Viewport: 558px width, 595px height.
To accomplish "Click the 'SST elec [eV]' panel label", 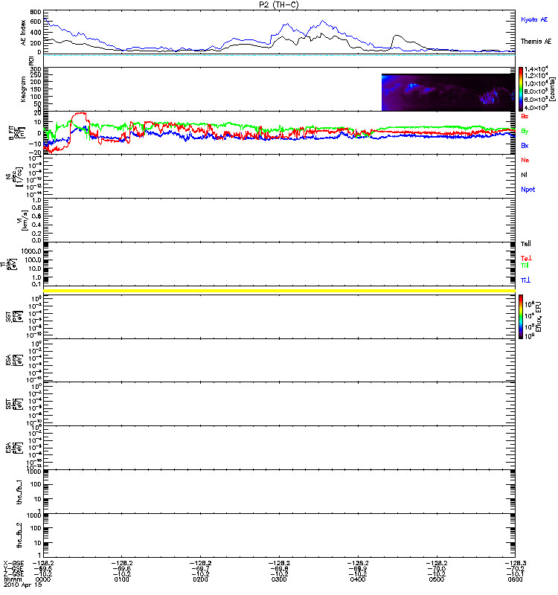I will pyautogui.click(x=14, y=404).
